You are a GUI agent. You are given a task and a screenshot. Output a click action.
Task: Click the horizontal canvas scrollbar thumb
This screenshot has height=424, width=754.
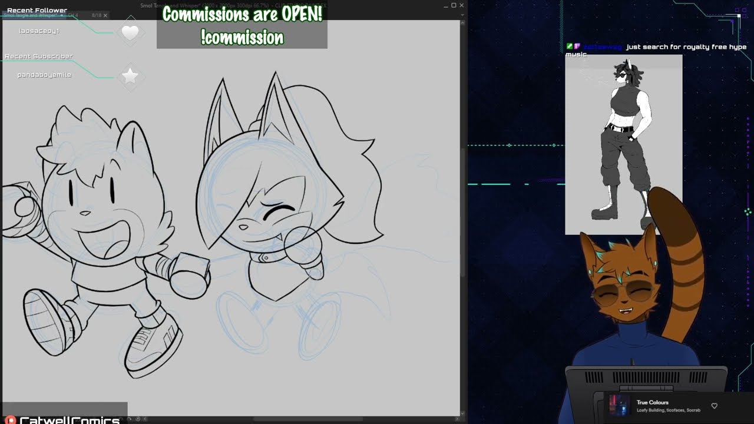click(309, 419)
